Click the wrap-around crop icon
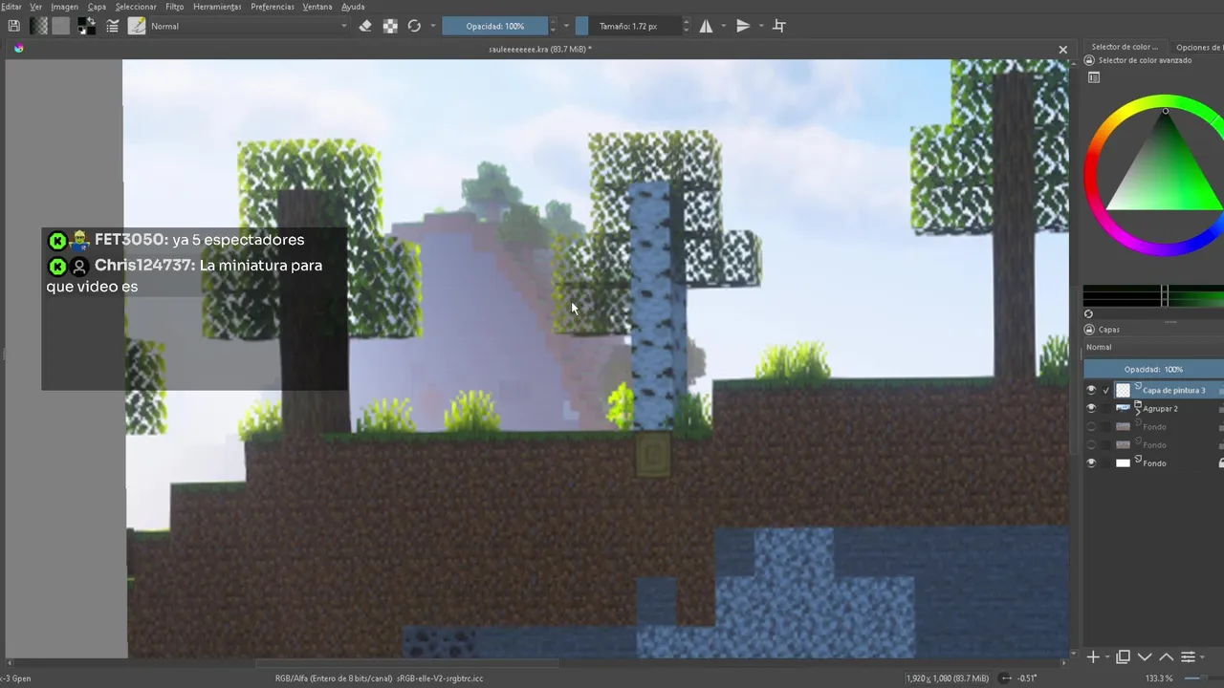Image resolution: width=1224 pixels, height=688 pixels. pos(779,26)
